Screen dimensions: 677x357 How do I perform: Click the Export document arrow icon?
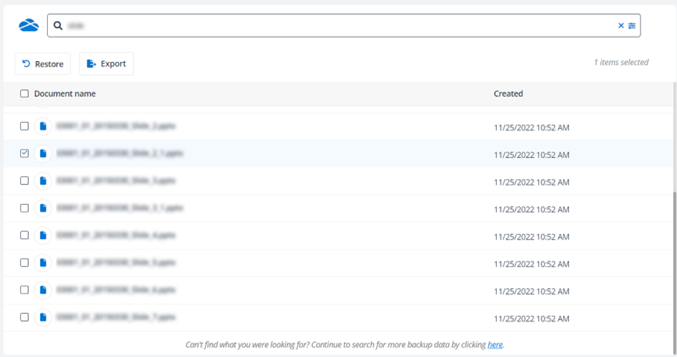[91, 63]
